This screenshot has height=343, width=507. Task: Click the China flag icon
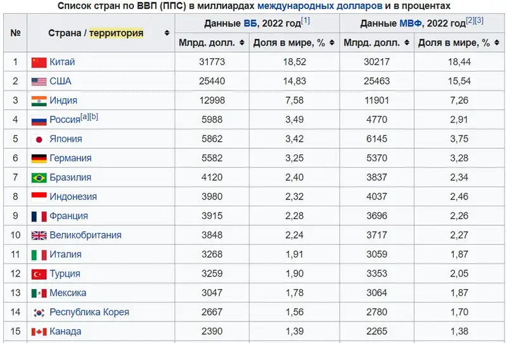(x=39, y=62)
